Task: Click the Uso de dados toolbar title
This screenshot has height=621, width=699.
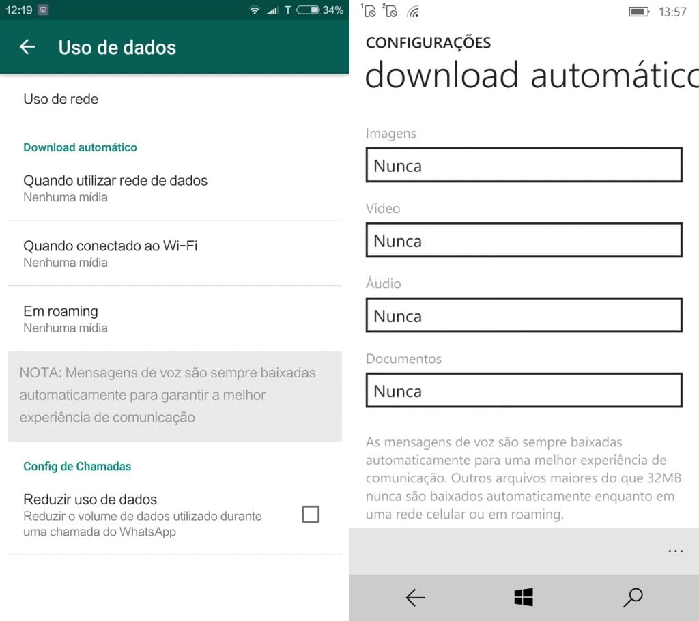Action: (x=117, y=47)
